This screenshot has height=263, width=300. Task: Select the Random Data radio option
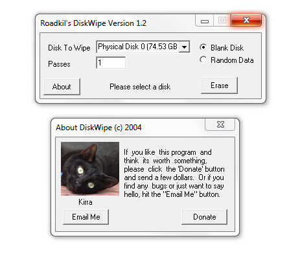pyautogui.click(x=203, y=60)
